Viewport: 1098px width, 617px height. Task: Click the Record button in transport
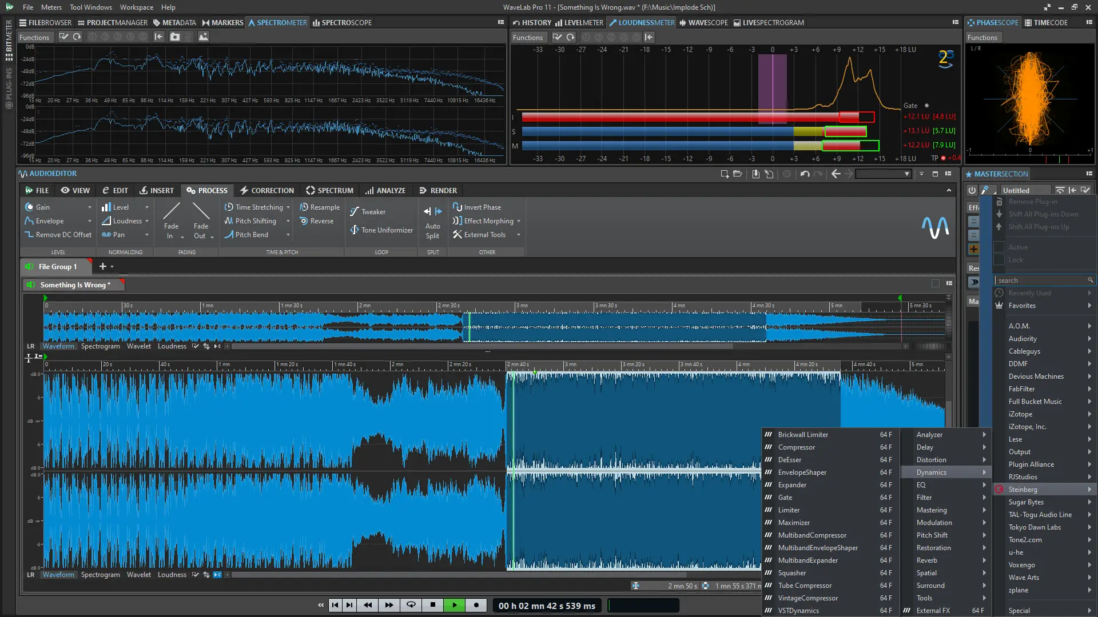476,605
